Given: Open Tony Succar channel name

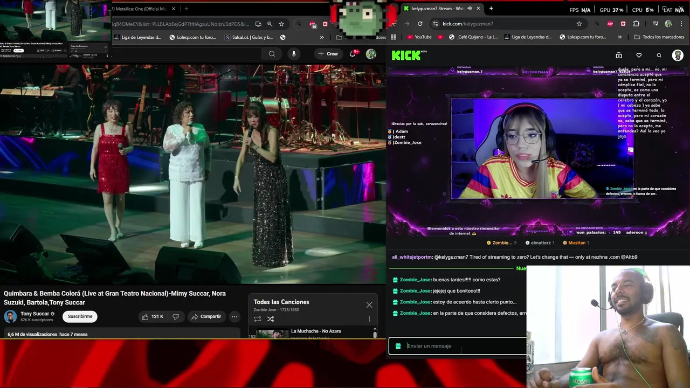Looking at the screenshot, I should [34, 314].
